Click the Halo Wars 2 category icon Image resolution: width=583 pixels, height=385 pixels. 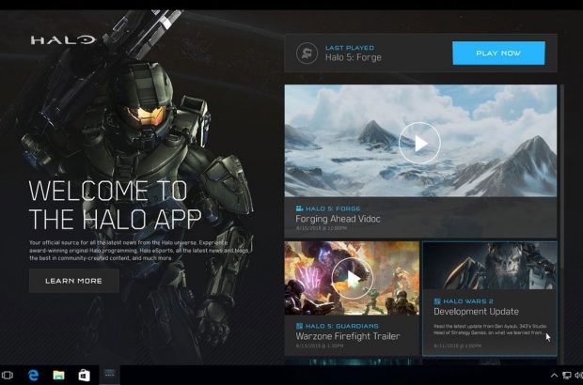pyautogui.click(x=437, y=301)
